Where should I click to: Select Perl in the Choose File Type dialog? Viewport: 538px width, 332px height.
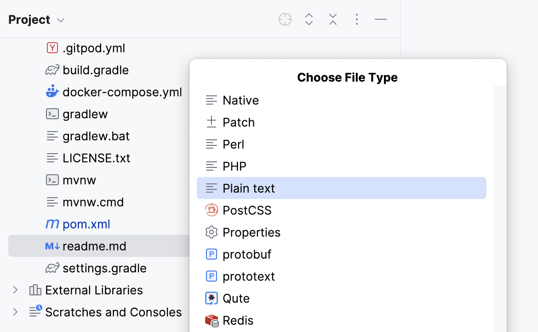233,144
